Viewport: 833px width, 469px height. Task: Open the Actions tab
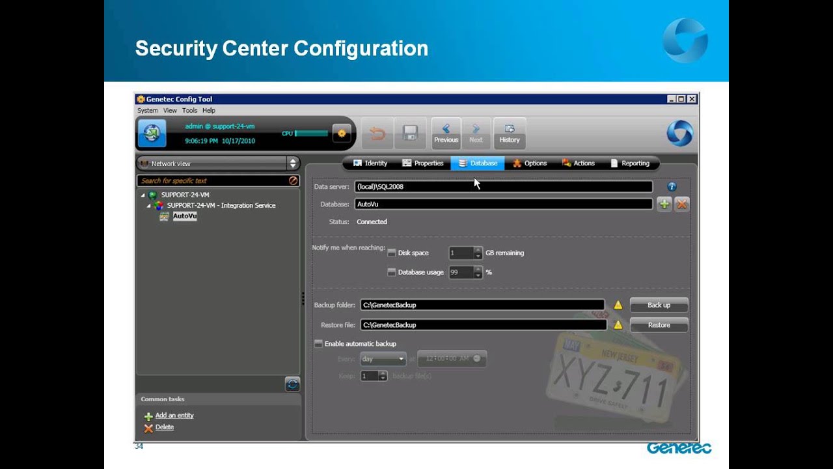(579, 163)
